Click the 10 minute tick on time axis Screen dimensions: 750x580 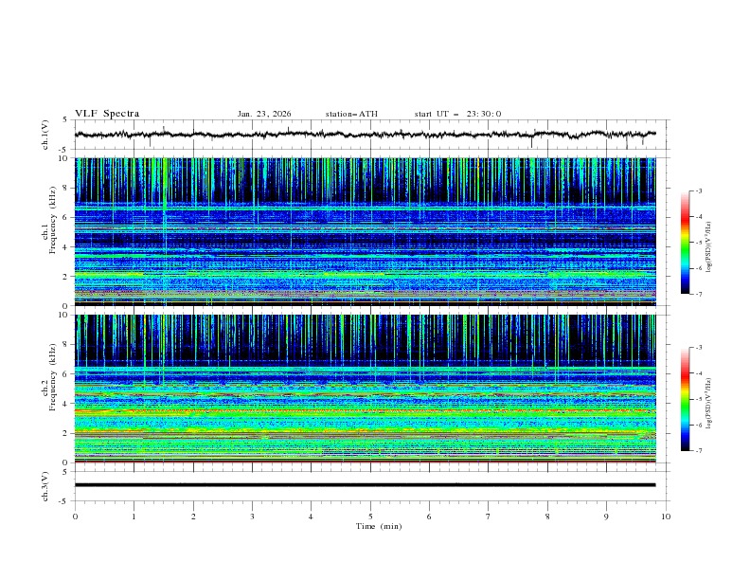666,517
